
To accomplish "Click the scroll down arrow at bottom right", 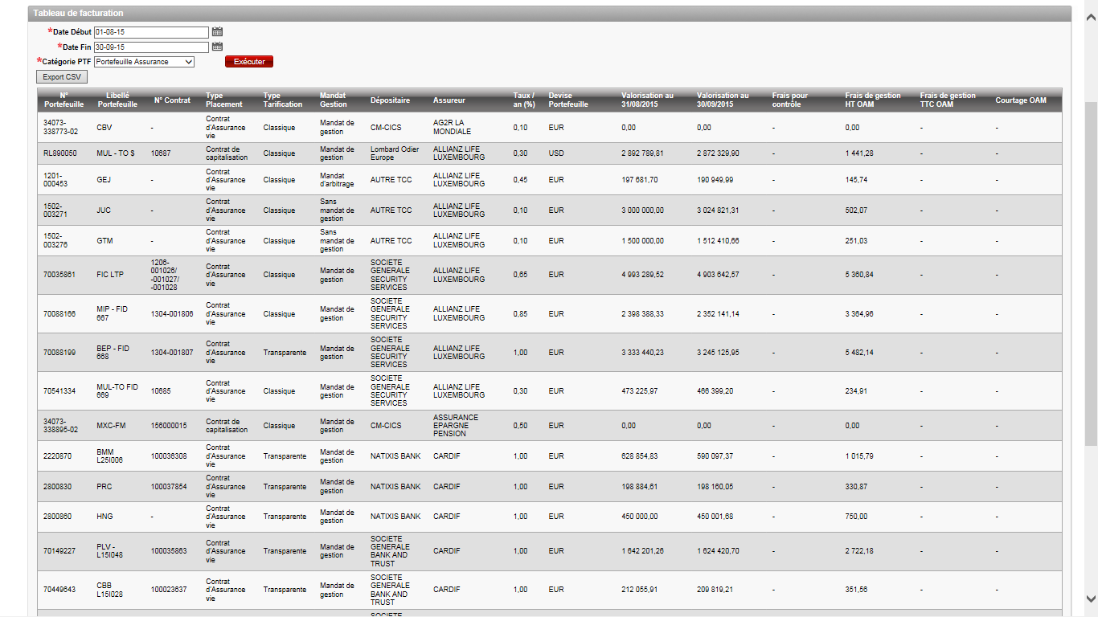I will tap(1091, 599).
